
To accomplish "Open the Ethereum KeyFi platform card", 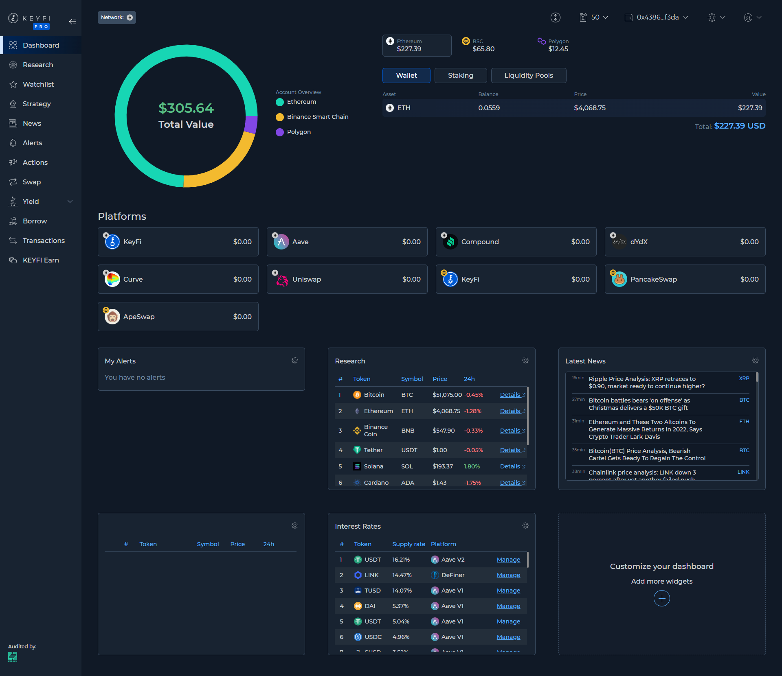I will 178,242.
